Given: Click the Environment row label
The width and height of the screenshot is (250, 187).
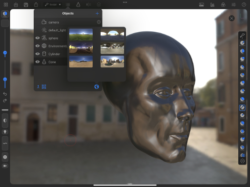Looking at the screenshot, I should (58, 46).
